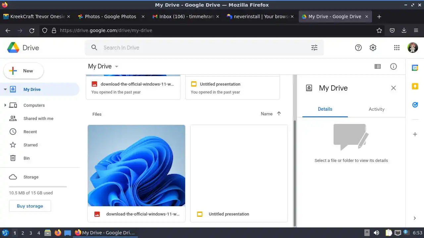Click Buy storage button
424x238 pixels.
point(30,206)
